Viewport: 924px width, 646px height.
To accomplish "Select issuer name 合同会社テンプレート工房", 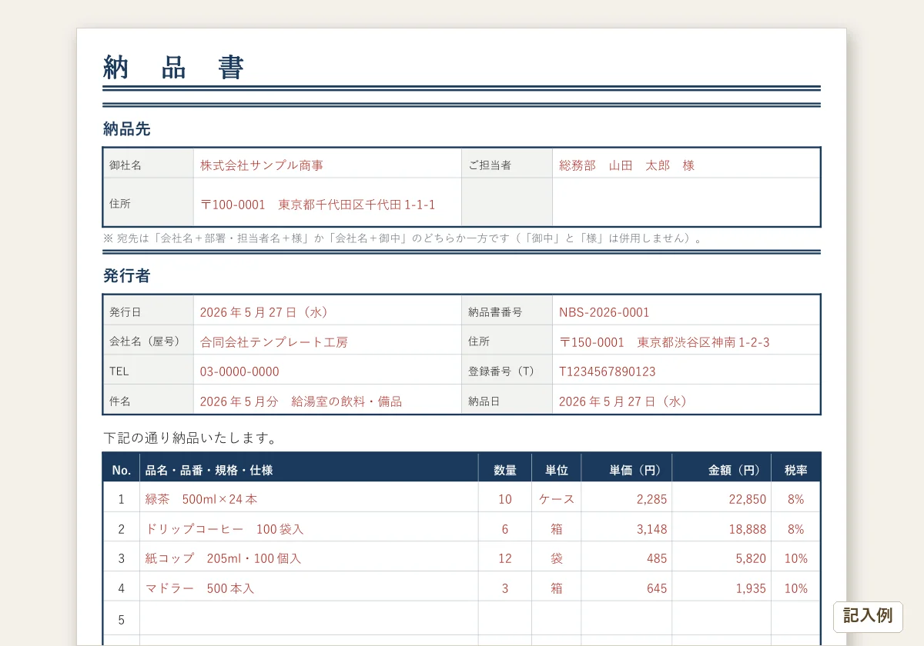I will pos(274,342).
